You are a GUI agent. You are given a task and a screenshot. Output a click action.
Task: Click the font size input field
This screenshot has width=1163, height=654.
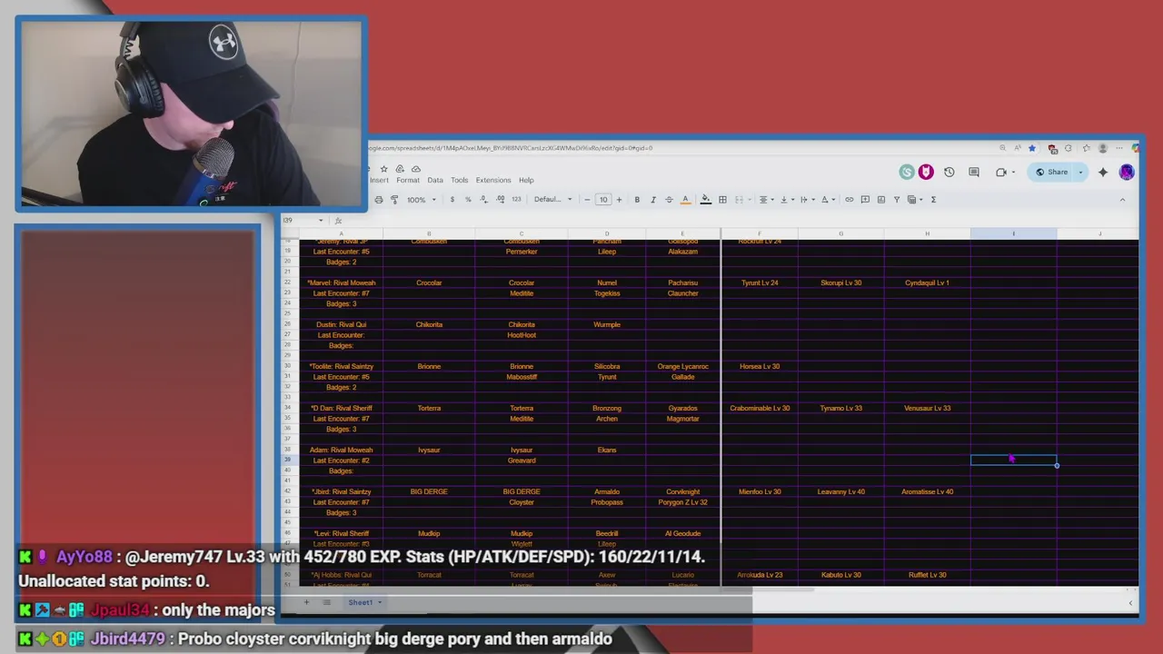[603, 200]
